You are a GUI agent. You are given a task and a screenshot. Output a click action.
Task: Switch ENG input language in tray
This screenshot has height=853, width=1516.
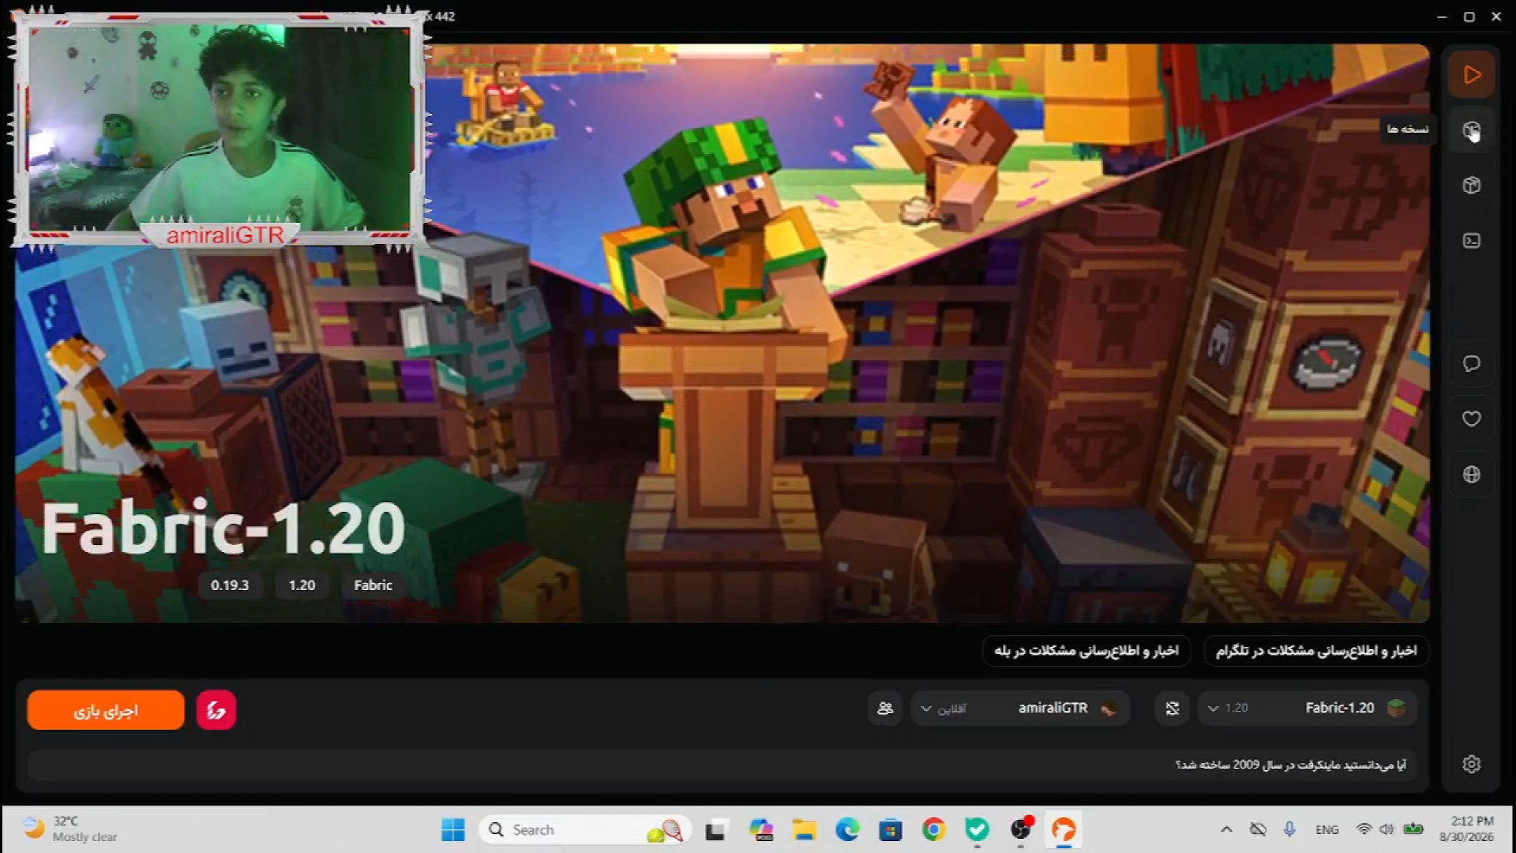[1327, 829]
